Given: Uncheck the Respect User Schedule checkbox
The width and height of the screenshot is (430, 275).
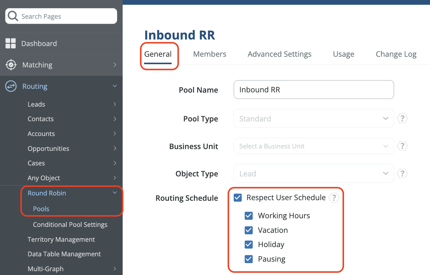Looking at the screenshot, I should pyautogui.click(x=238, y=198).
